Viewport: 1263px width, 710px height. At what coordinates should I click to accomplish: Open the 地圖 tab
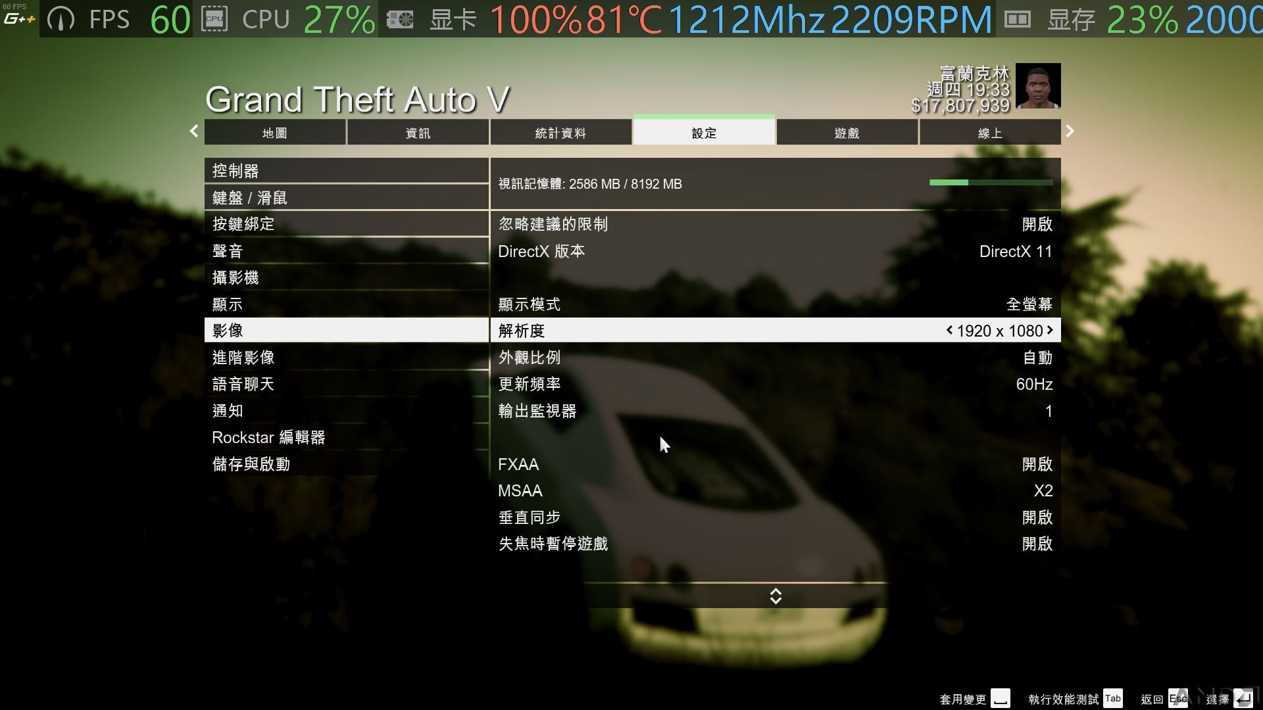275,133
